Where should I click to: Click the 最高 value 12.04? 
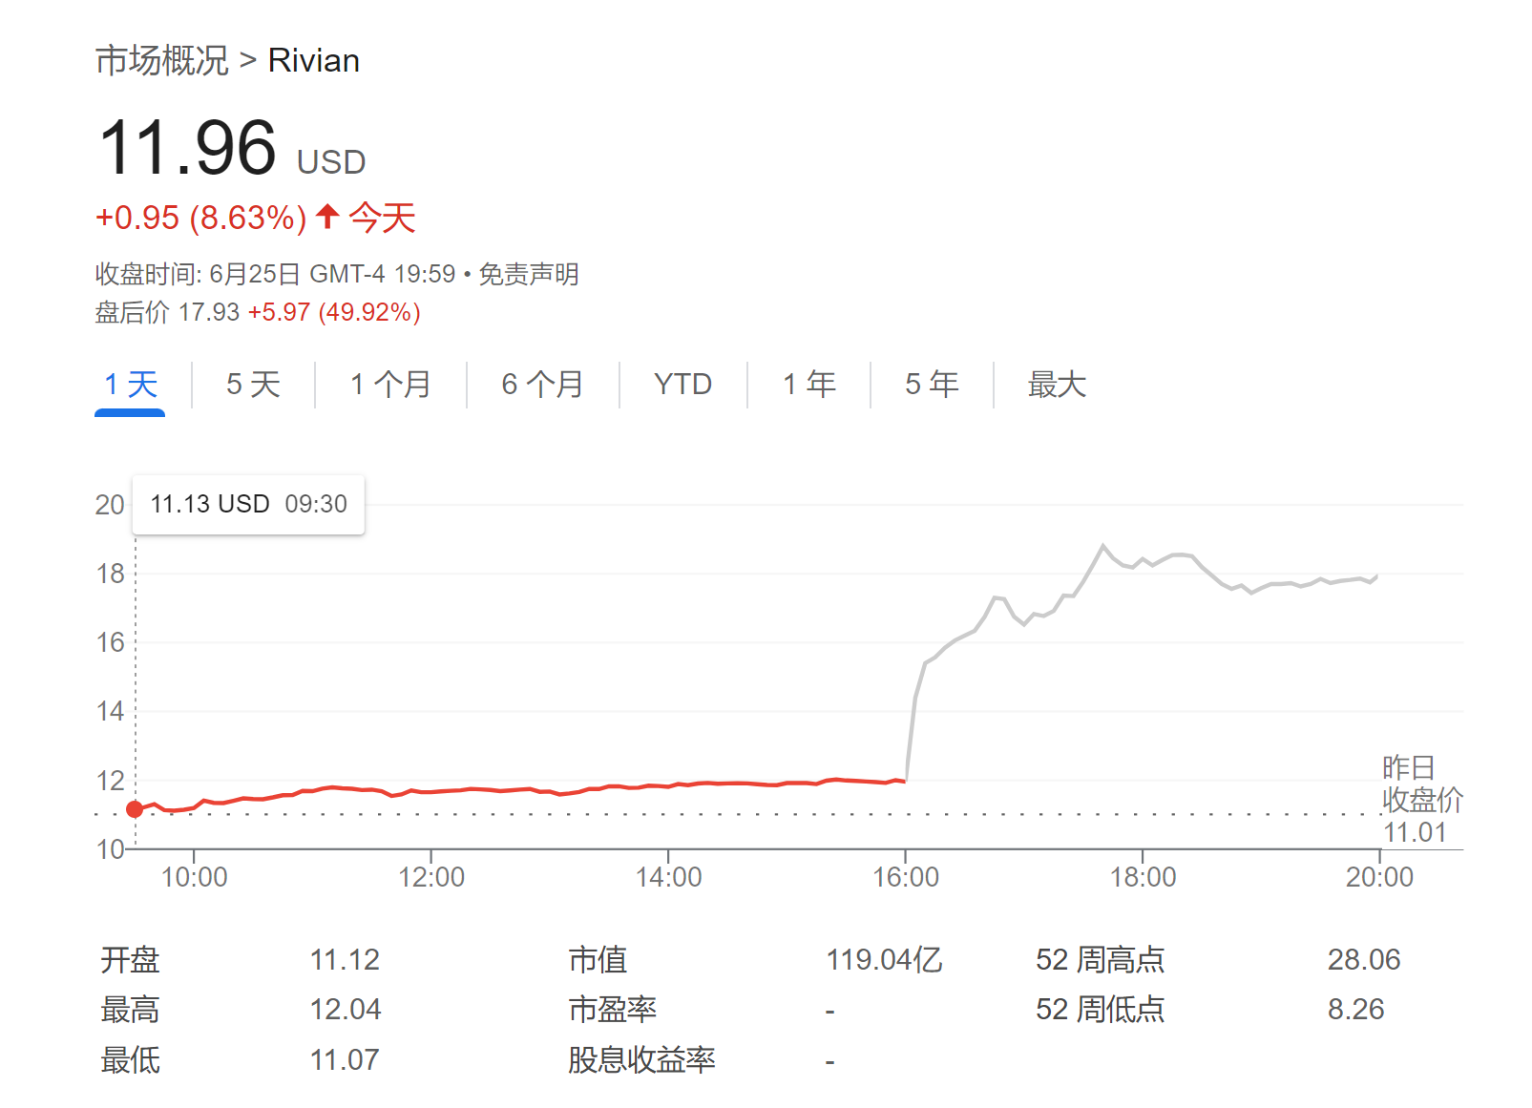coord(345,1009)
